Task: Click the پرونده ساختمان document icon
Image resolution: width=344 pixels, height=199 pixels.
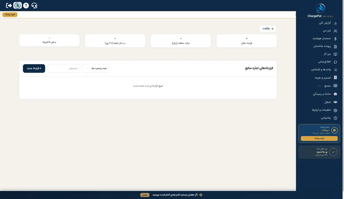Action: (335, 46)
